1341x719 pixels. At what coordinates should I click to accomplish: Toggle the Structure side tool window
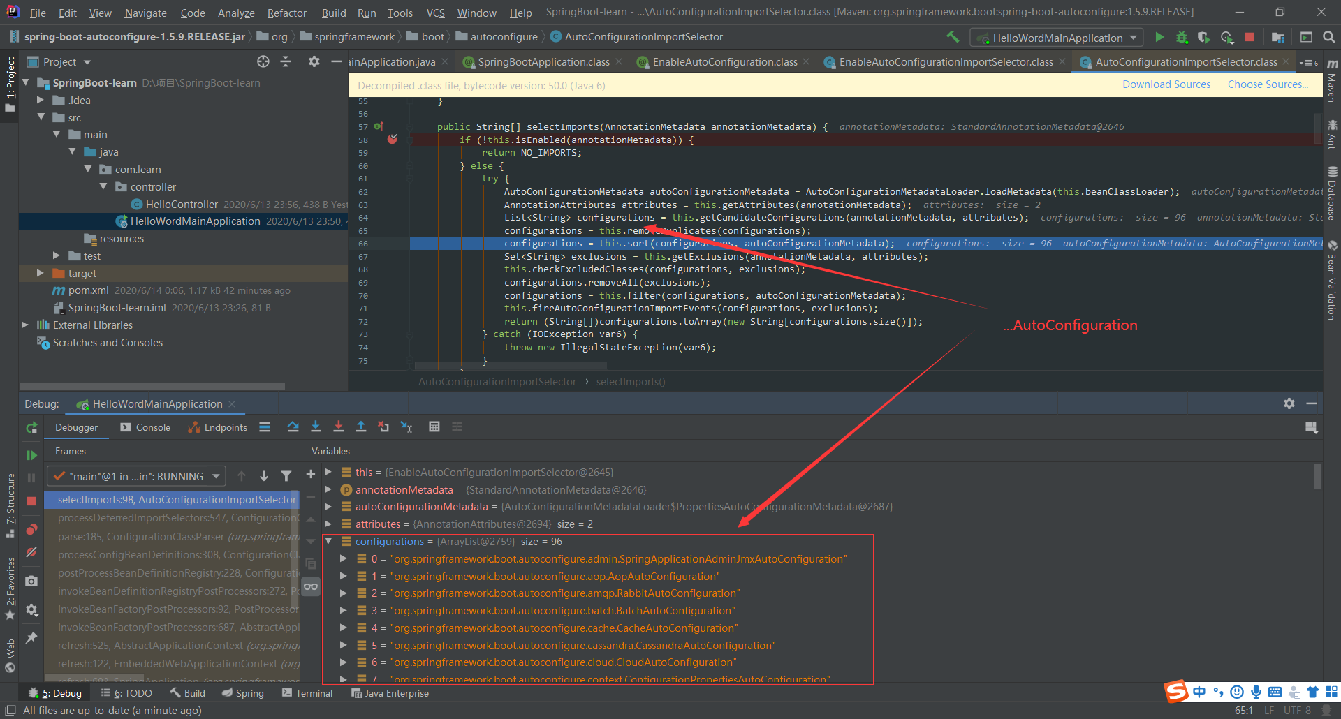tap(10, 505)
